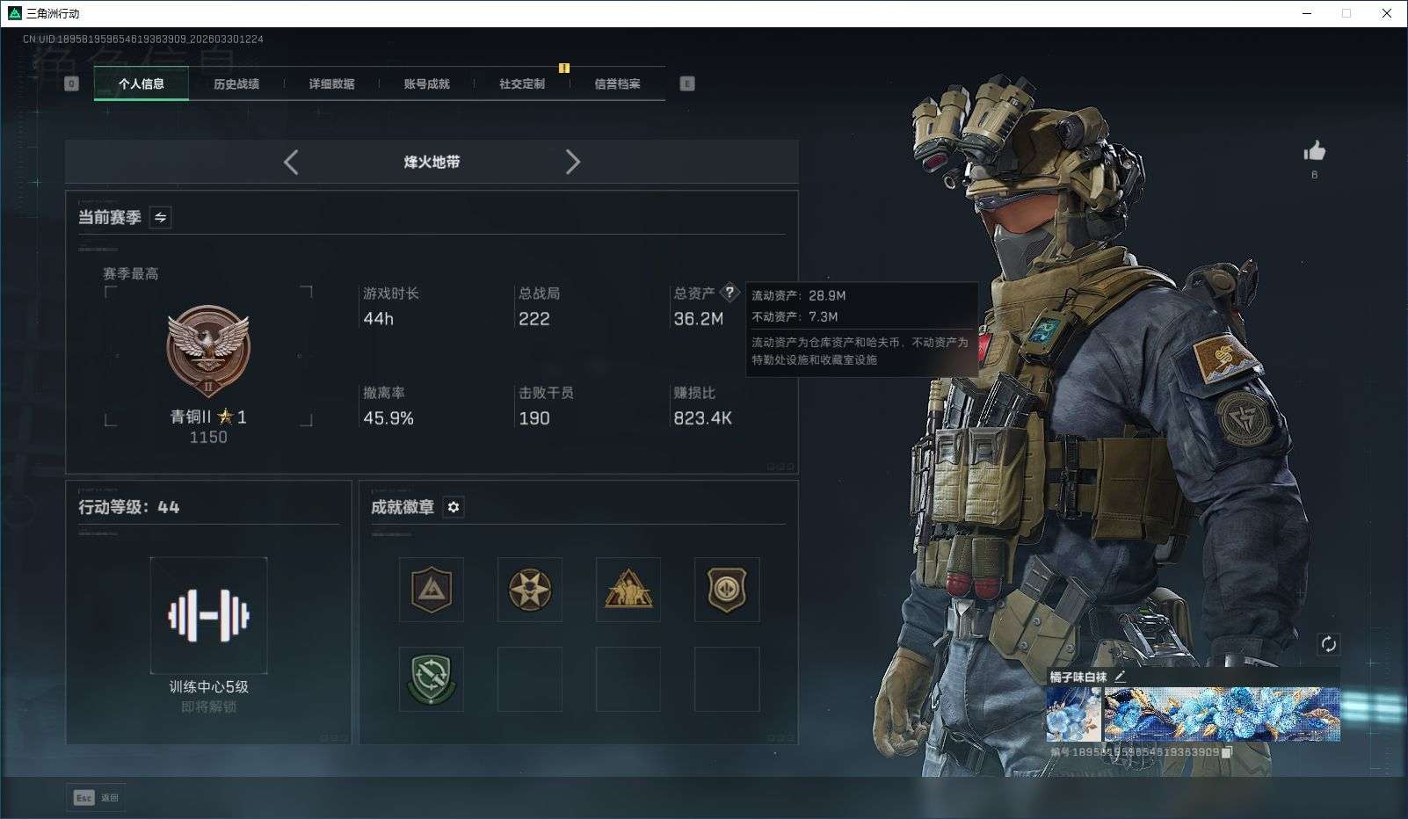
Task: Click the avatar thumbnail in the banner card
Action: (x=1072, y=716)
